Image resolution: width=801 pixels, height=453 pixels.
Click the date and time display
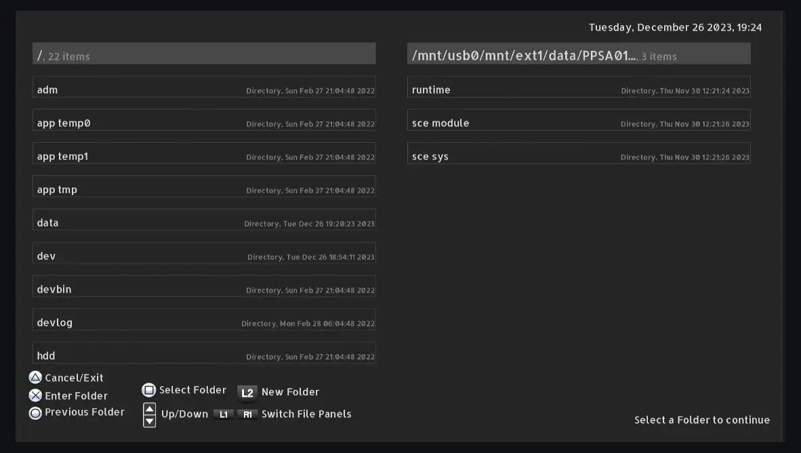[x=675, y=28]
